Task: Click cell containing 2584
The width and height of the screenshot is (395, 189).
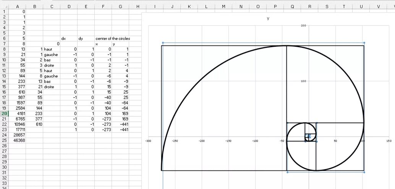Action: pyautogui.click(x=18, y=108)
